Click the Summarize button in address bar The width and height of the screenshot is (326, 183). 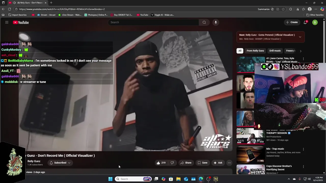tap(264, 9)
